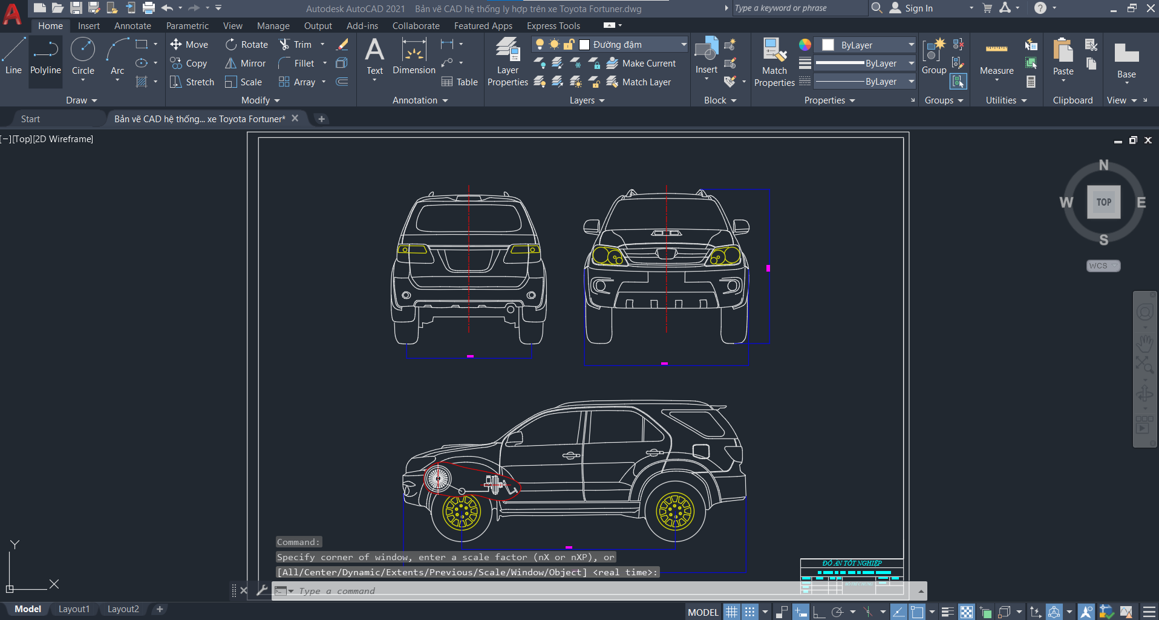Screen dimensions: 1159x620
Task: Open the Text annotation tool
Action: (374, 56)
